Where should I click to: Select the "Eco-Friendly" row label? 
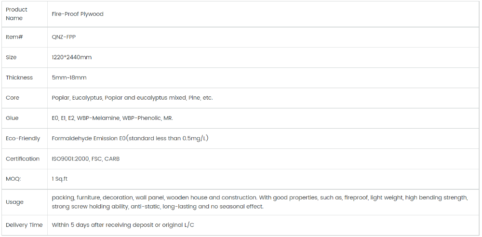tap(23, 138)
